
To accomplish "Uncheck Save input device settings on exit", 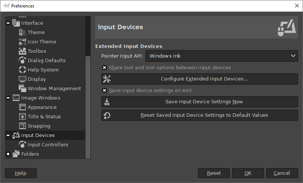I will 105,91.
